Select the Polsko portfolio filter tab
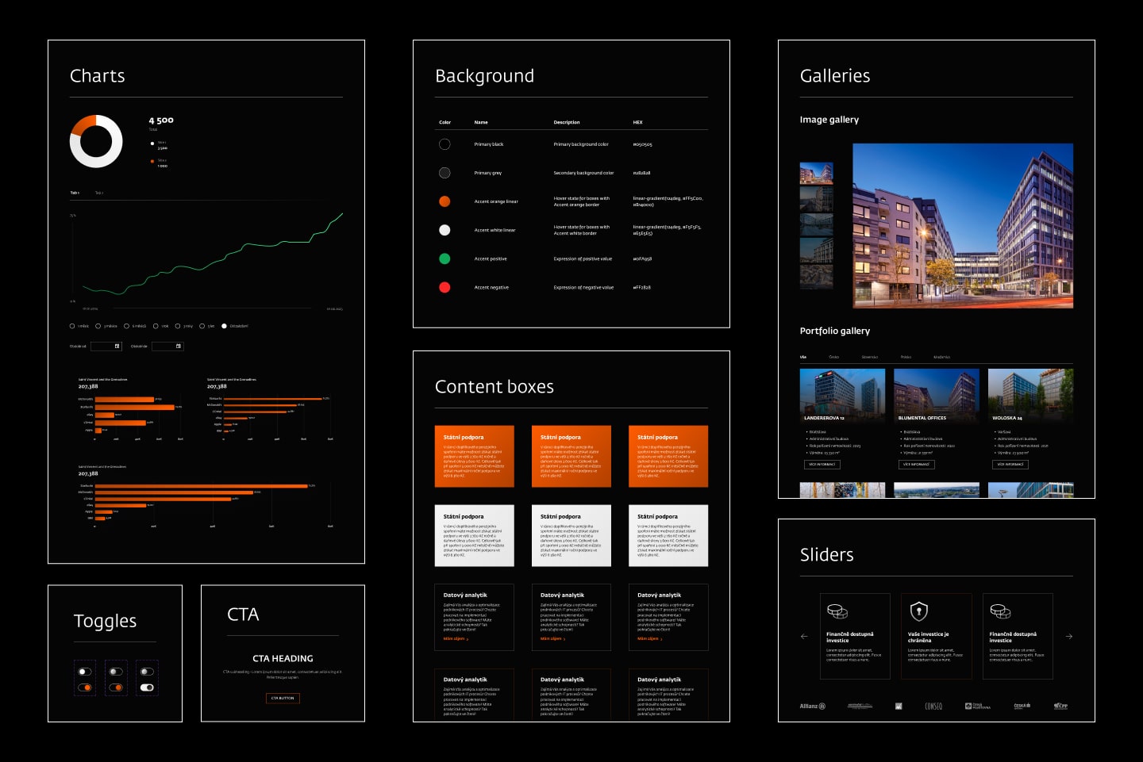Screen dimensions: 1143x762 [x=906, y=357]
